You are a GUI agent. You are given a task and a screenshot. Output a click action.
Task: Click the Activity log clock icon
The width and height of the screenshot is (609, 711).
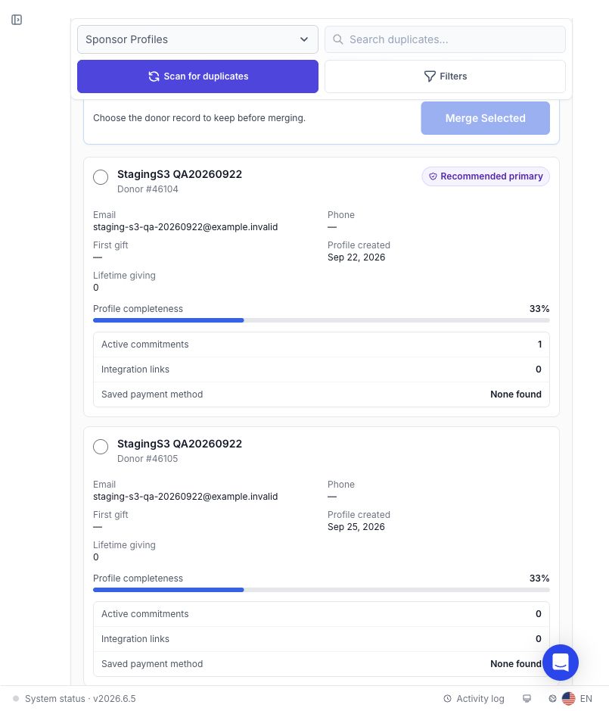447,699
